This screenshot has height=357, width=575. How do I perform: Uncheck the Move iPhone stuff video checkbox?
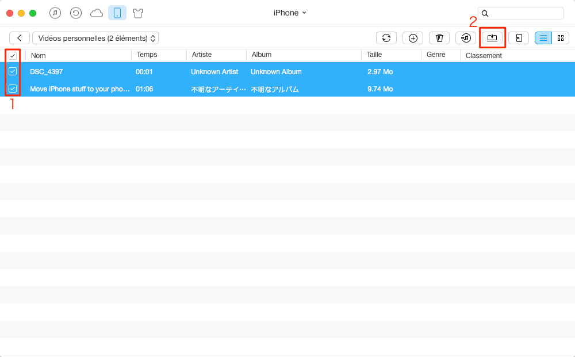(x=13, y=89)
